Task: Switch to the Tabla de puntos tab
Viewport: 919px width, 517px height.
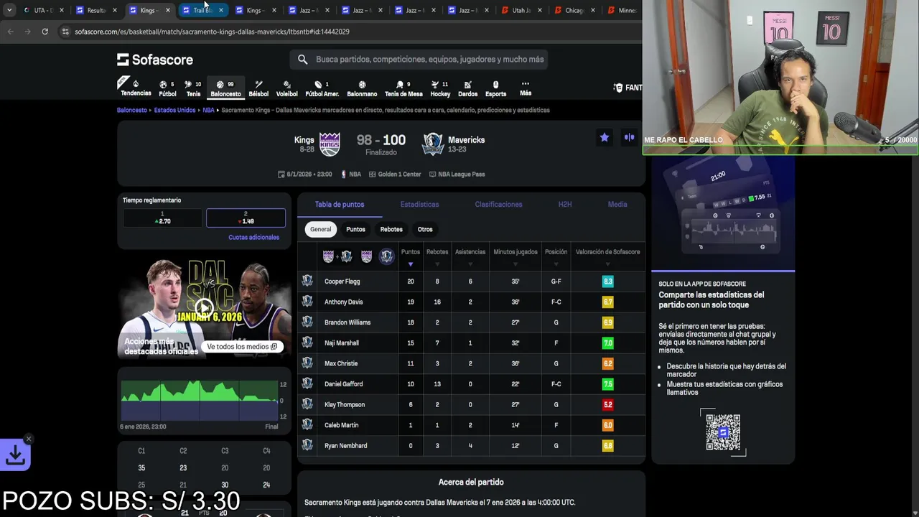Action: tap(340, 205)
